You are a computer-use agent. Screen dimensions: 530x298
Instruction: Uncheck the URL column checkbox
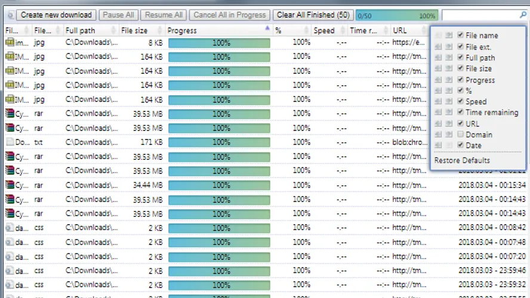[460, 123]
